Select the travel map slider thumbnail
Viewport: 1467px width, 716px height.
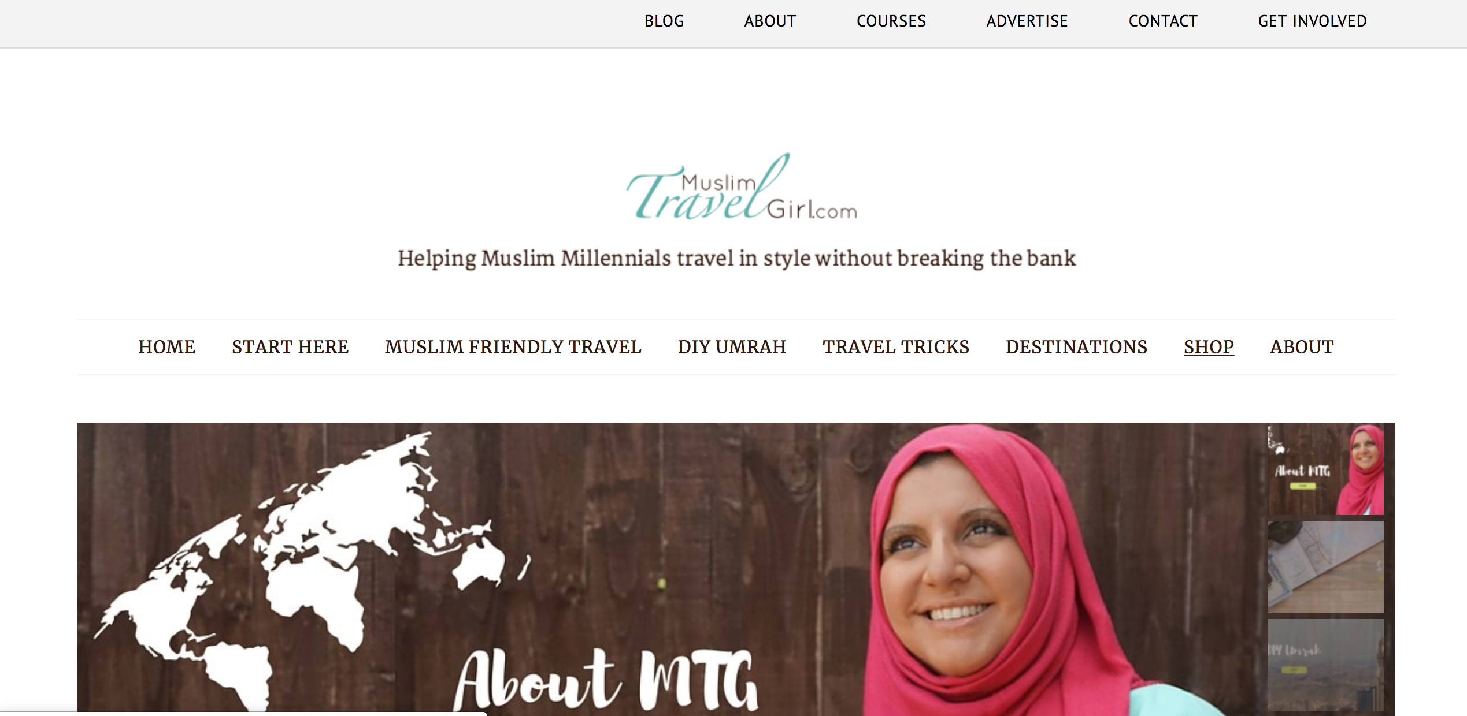click(x=1325, y=567)
